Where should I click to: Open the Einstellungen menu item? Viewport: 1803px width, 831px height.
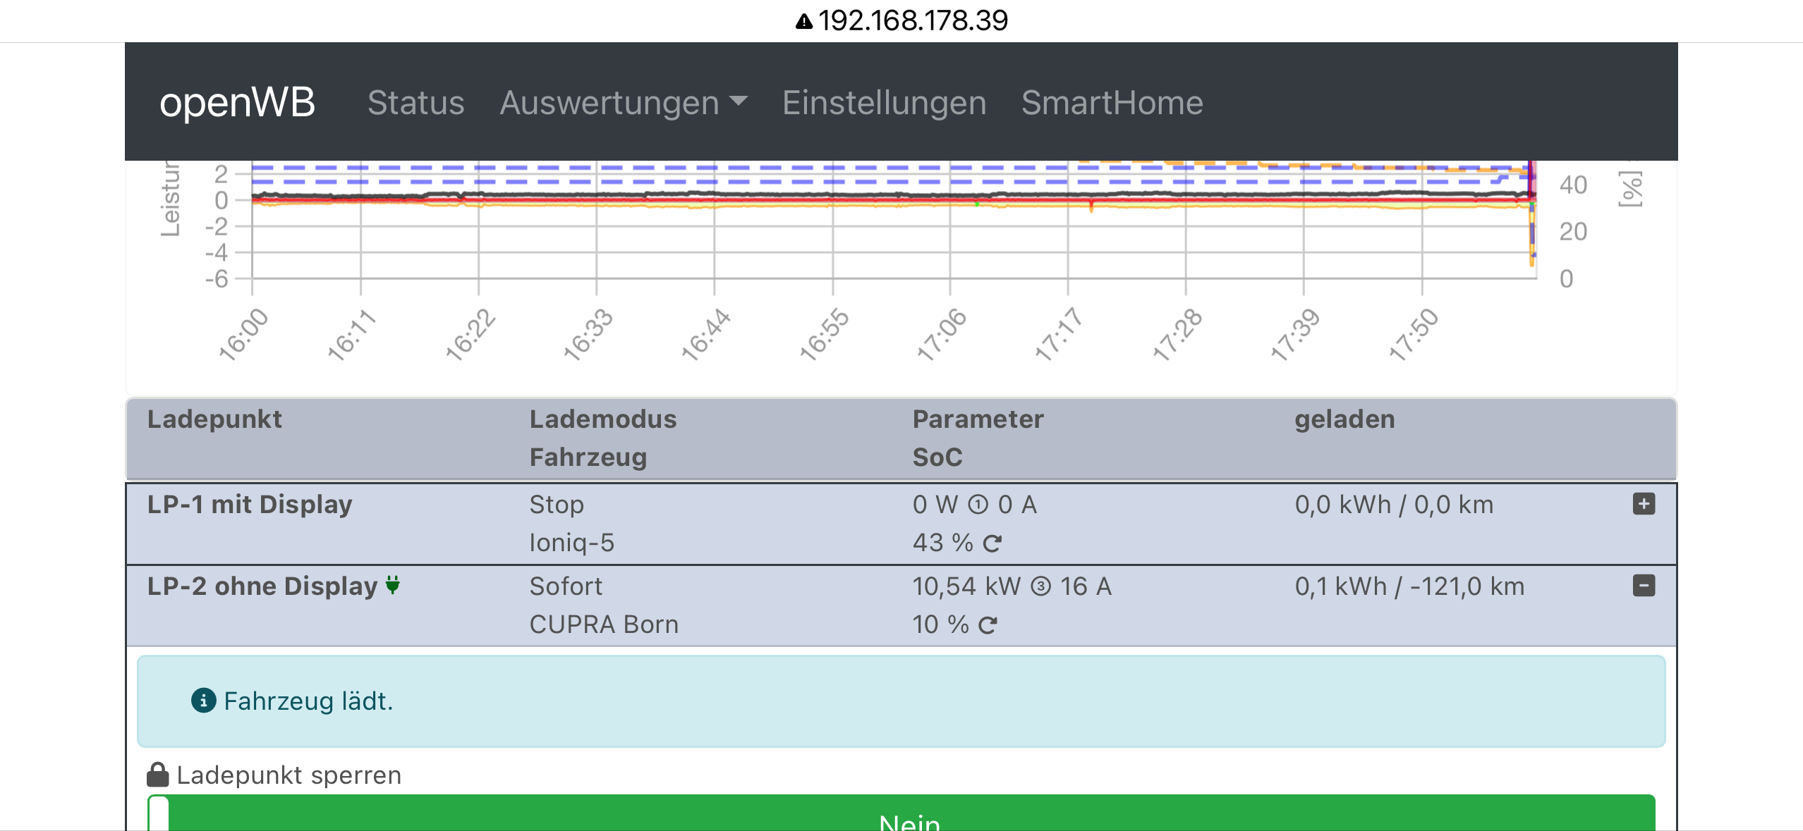coord(883,103)
